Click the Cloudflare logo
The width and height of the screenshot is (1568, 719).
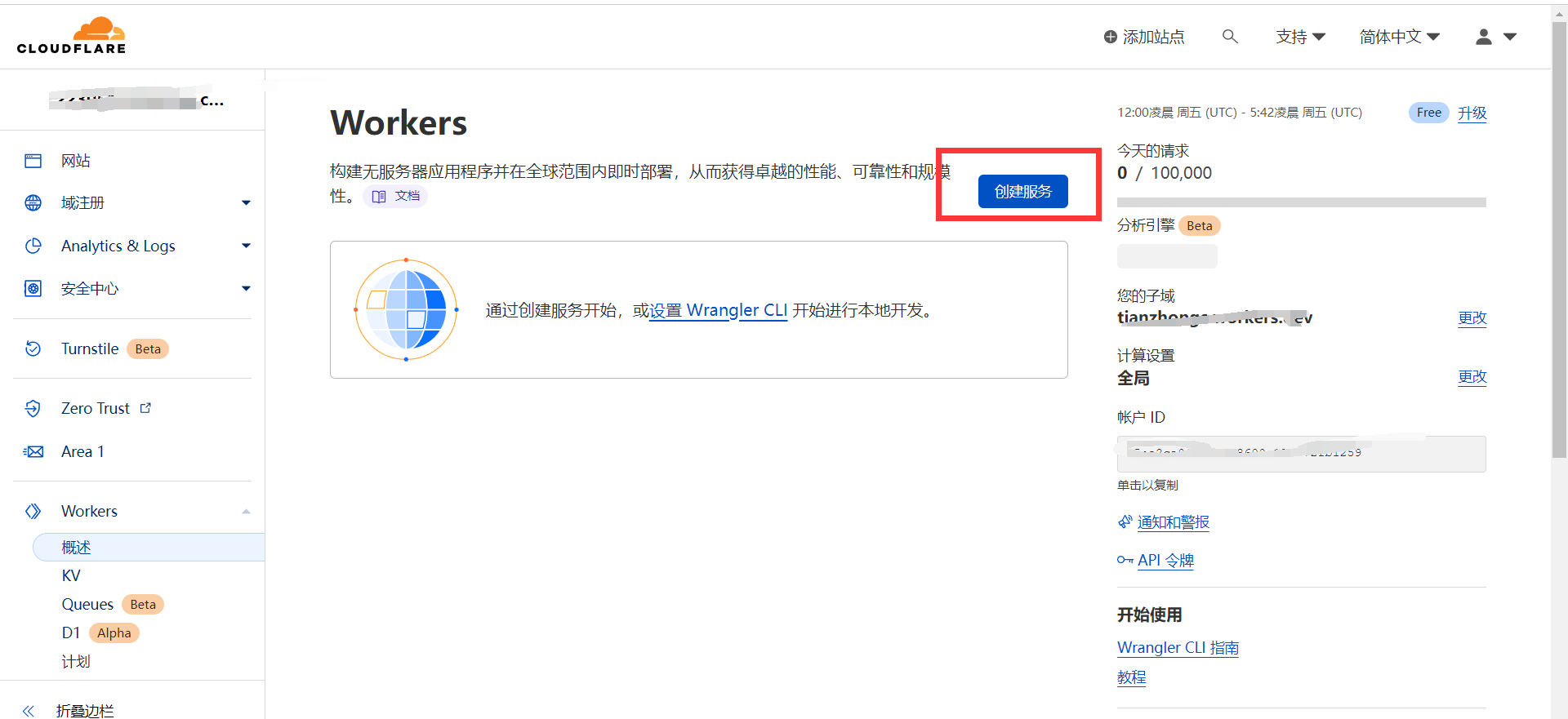(72, 36)
